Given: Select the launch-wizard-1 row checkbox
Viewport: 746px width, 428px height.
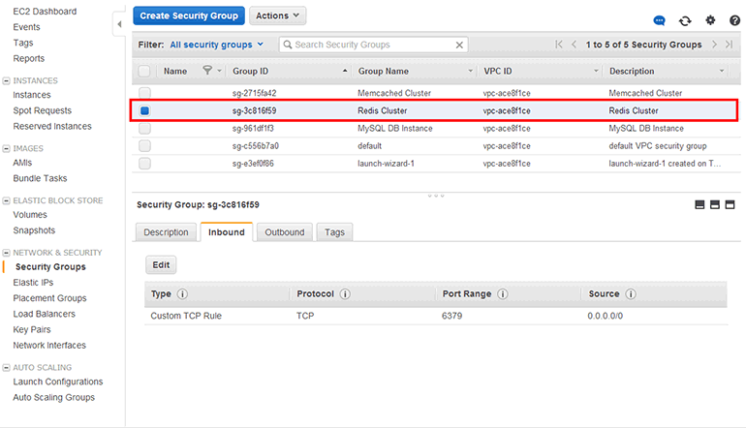Looking at the screenshot, I should coord(144,164).
